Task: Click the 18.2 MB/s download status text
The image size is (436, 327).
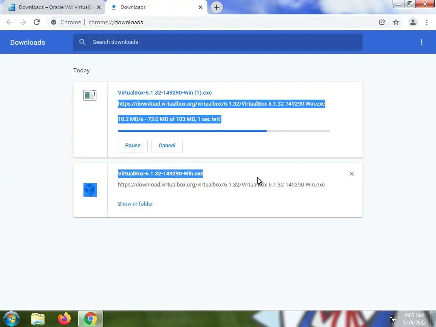Action: pyautogui.click(x=169, y=119)
